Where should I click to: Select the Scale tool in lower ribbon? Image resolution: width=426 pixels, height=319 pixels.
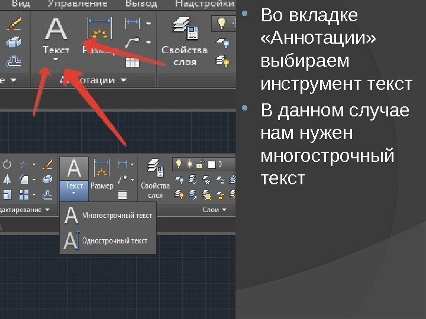pyautogui.click(x=7, y=194)
